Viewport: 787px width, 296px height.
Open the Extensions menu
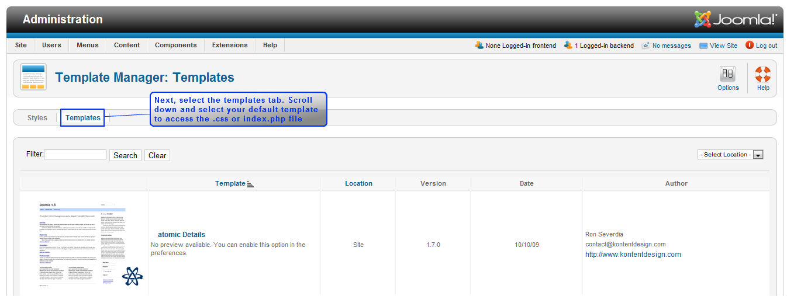[230, 45]
